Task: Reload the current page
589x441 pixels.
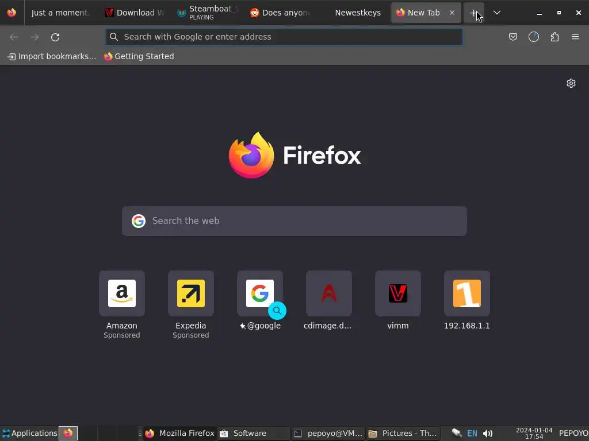Action: coord(55,37)
